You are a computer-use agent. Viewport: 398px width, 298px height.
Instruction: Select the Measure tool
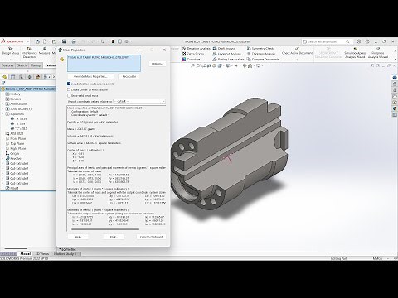[x=44, y=50]
